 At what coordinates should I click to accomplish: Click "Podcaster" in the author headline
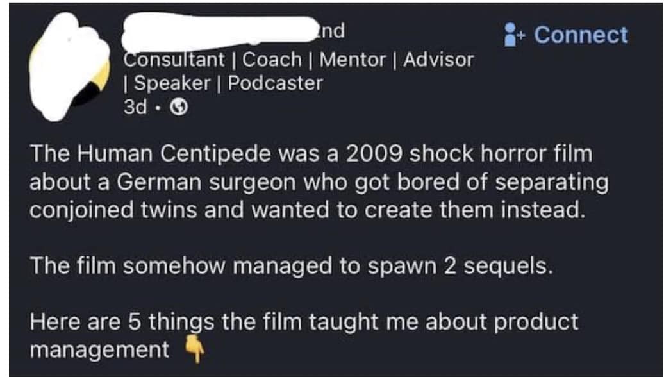(276, 83)
